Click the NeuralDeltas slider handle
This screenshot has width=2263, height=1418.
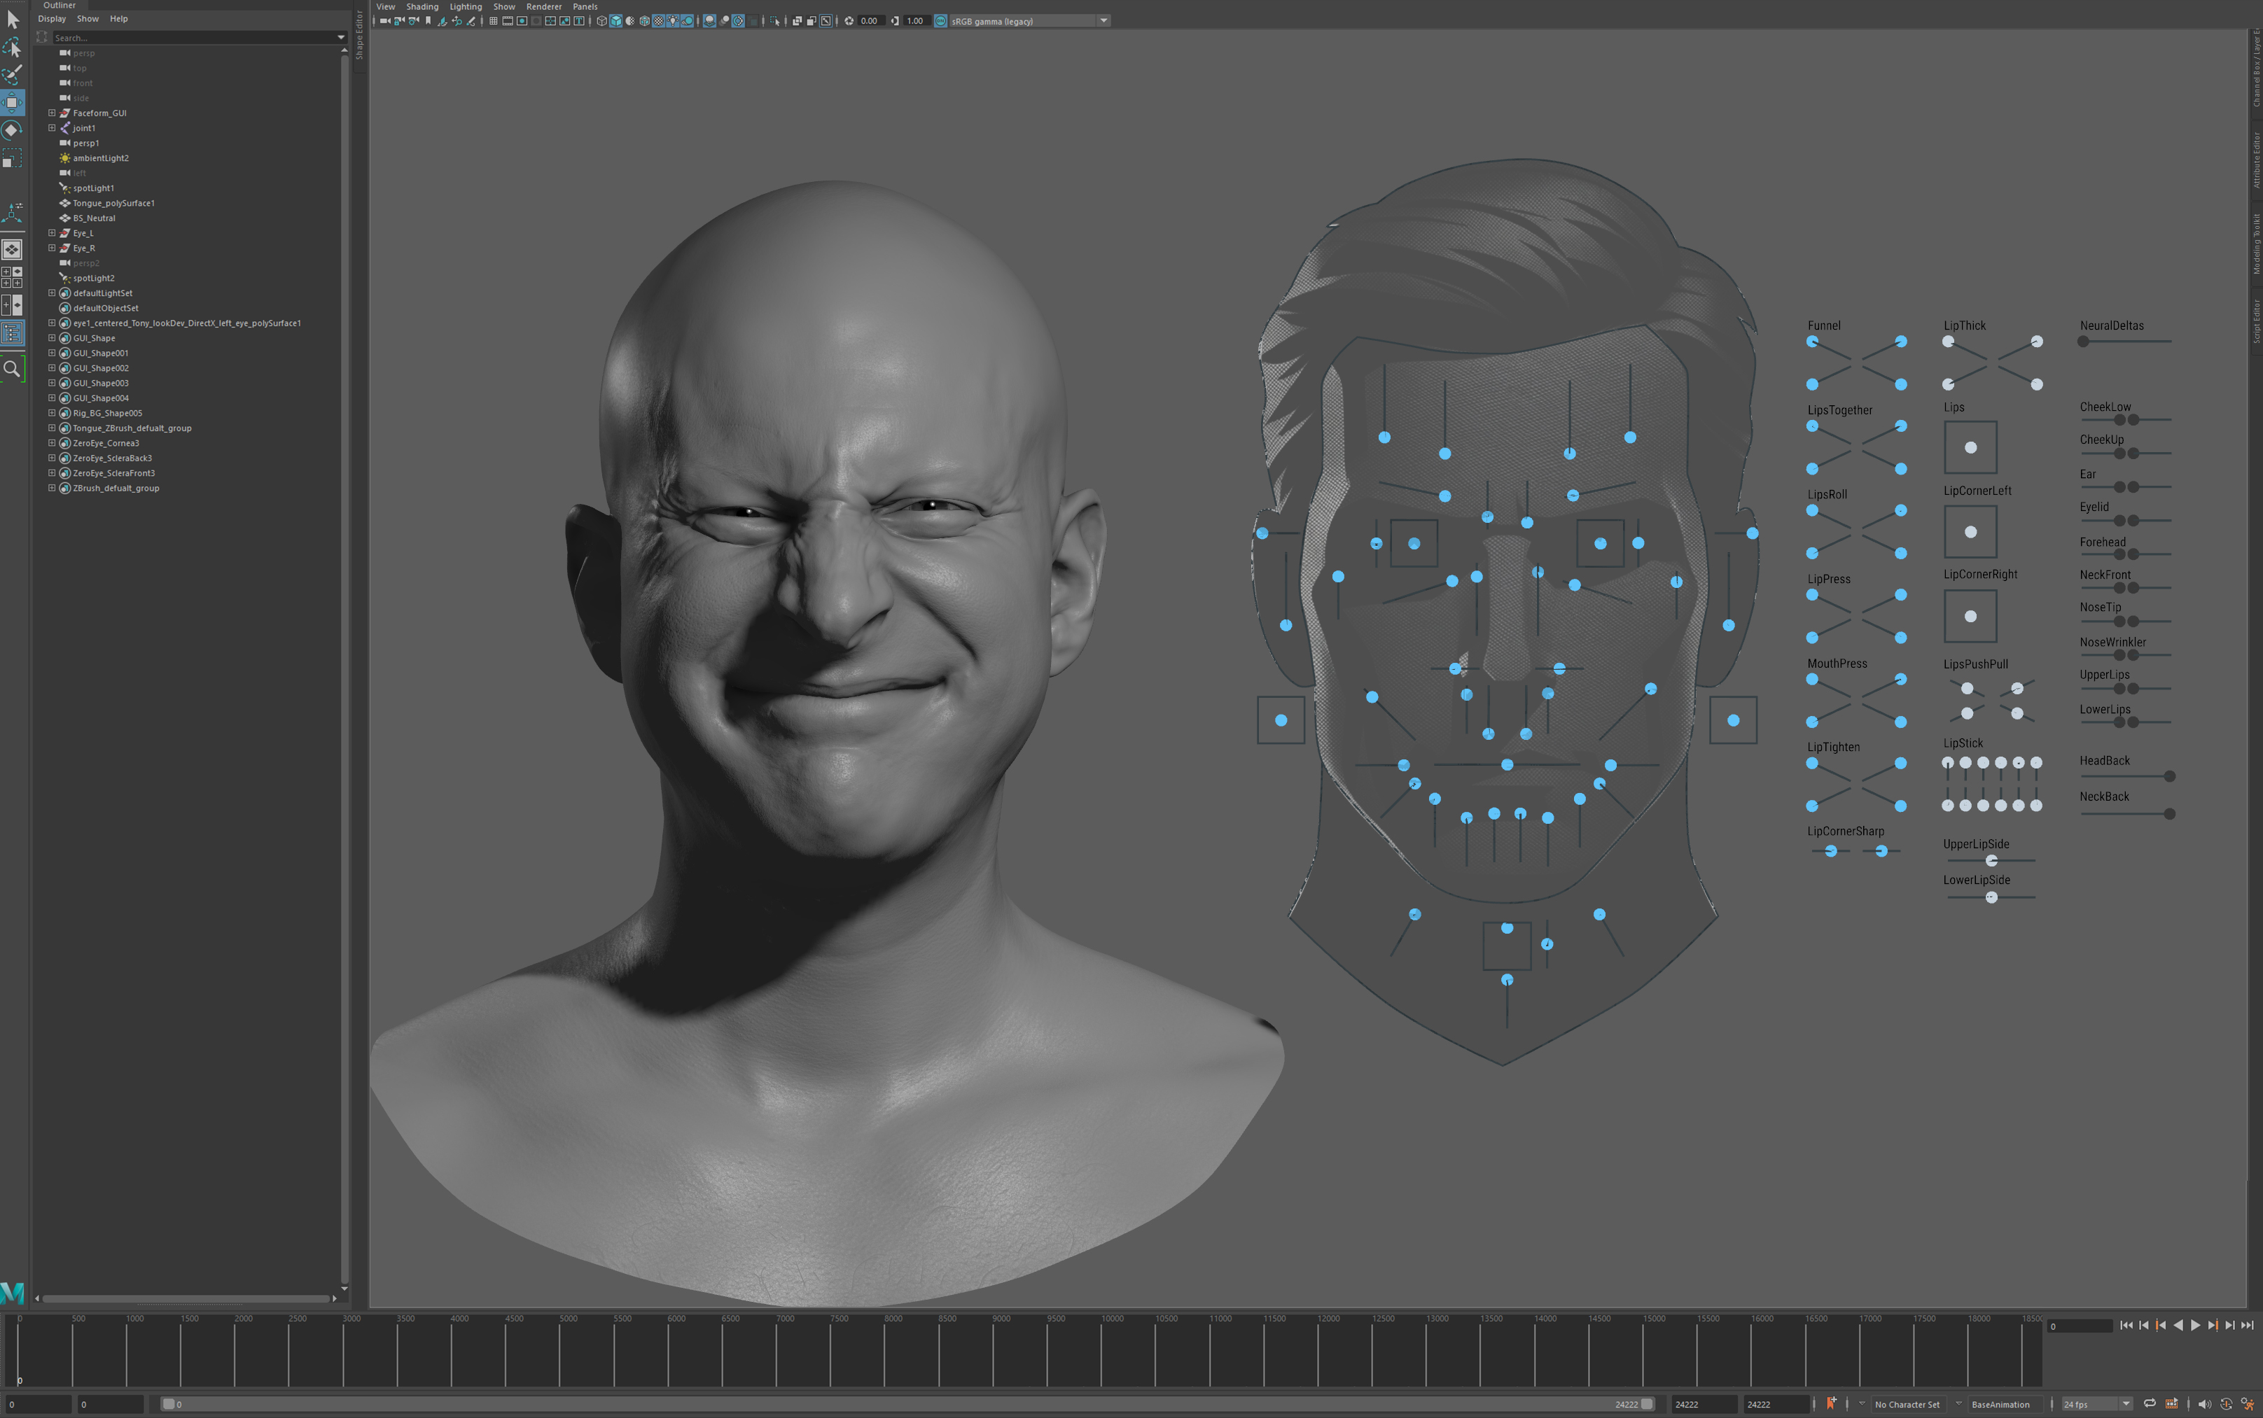pyautogui.click(x=2083, y=342)
